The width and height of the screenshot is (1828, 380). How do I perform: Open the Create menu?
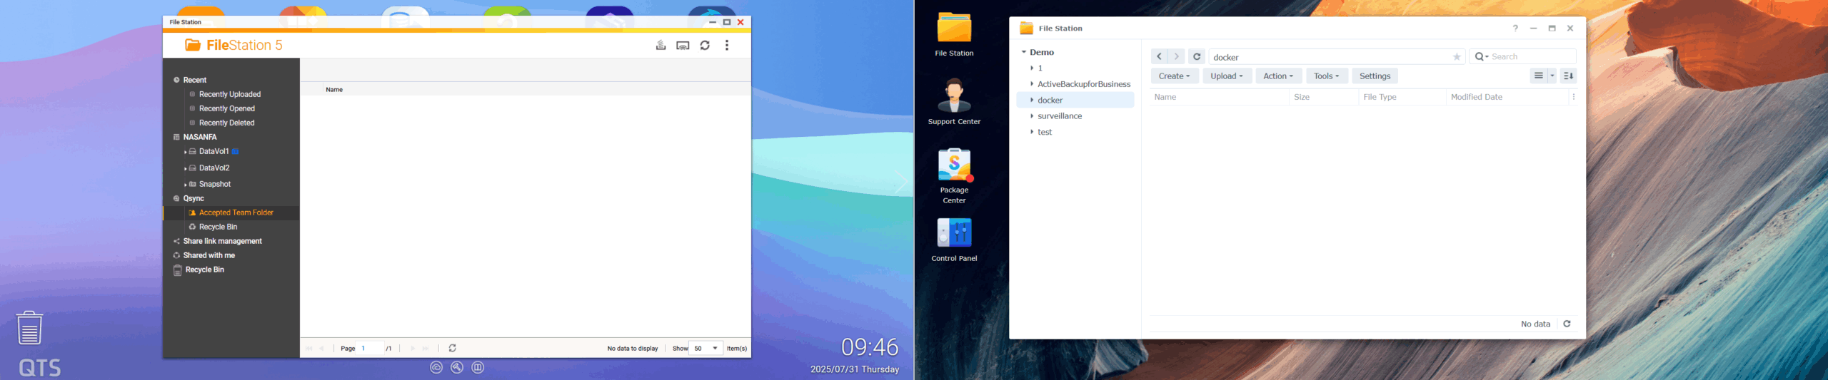1175,76
